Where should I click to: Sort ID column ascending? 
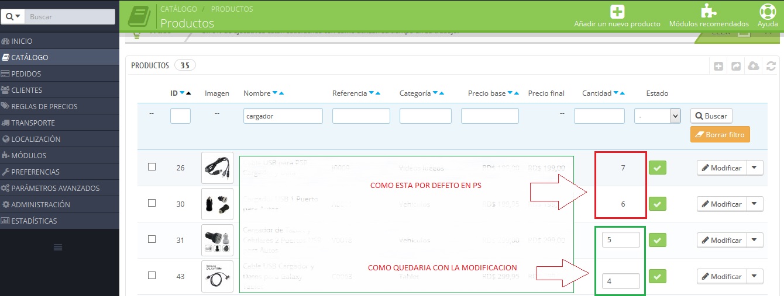click(188, 93)
